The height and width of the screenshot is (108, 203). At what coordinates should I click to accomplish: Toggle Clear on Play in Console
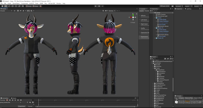(189, 98)
